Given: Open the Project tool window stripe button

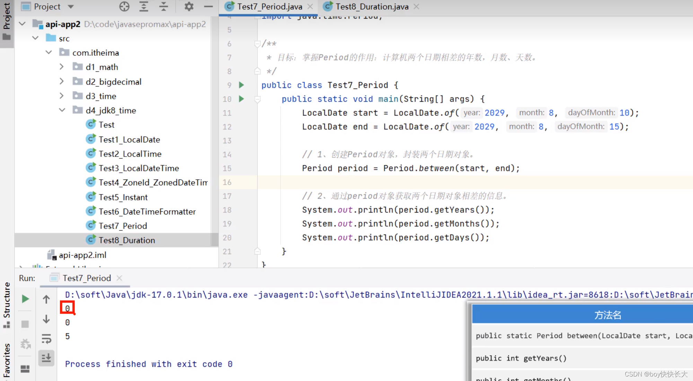Looking at the screenshot, I should (7, 21).
